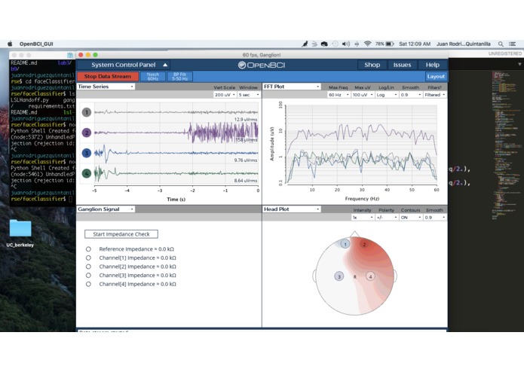This screenshot has height=372, width=524.
Task: Toggle channel 2 purple badge in Time Series
Action: point(87,133)
